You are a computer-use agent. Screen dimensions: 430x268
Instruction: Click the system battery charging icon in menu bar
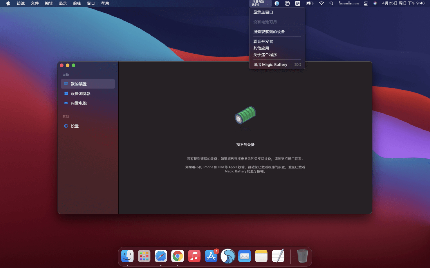pyautogui.click(x=309, y=3)
